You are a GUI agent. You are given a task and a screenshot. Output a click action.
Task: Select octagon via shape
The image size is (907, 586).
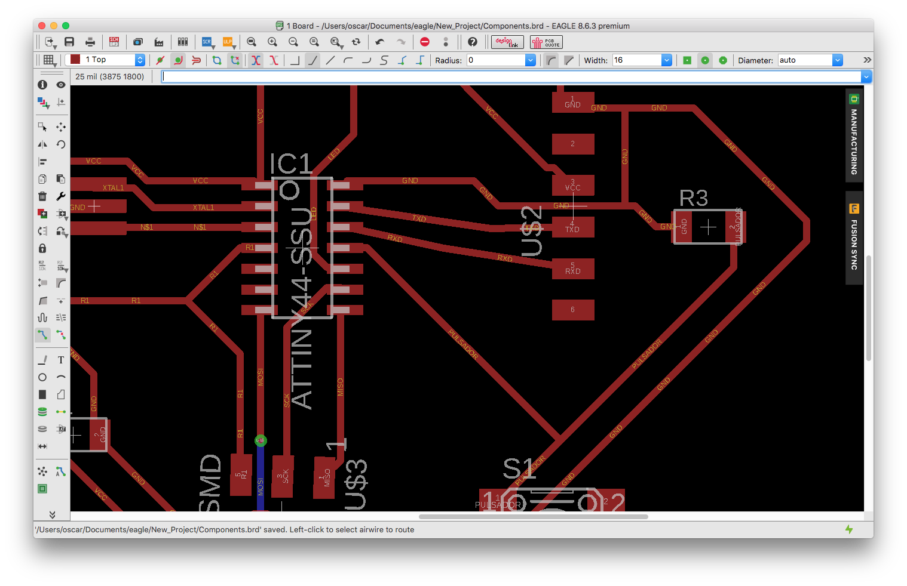[x=723, y=60]
